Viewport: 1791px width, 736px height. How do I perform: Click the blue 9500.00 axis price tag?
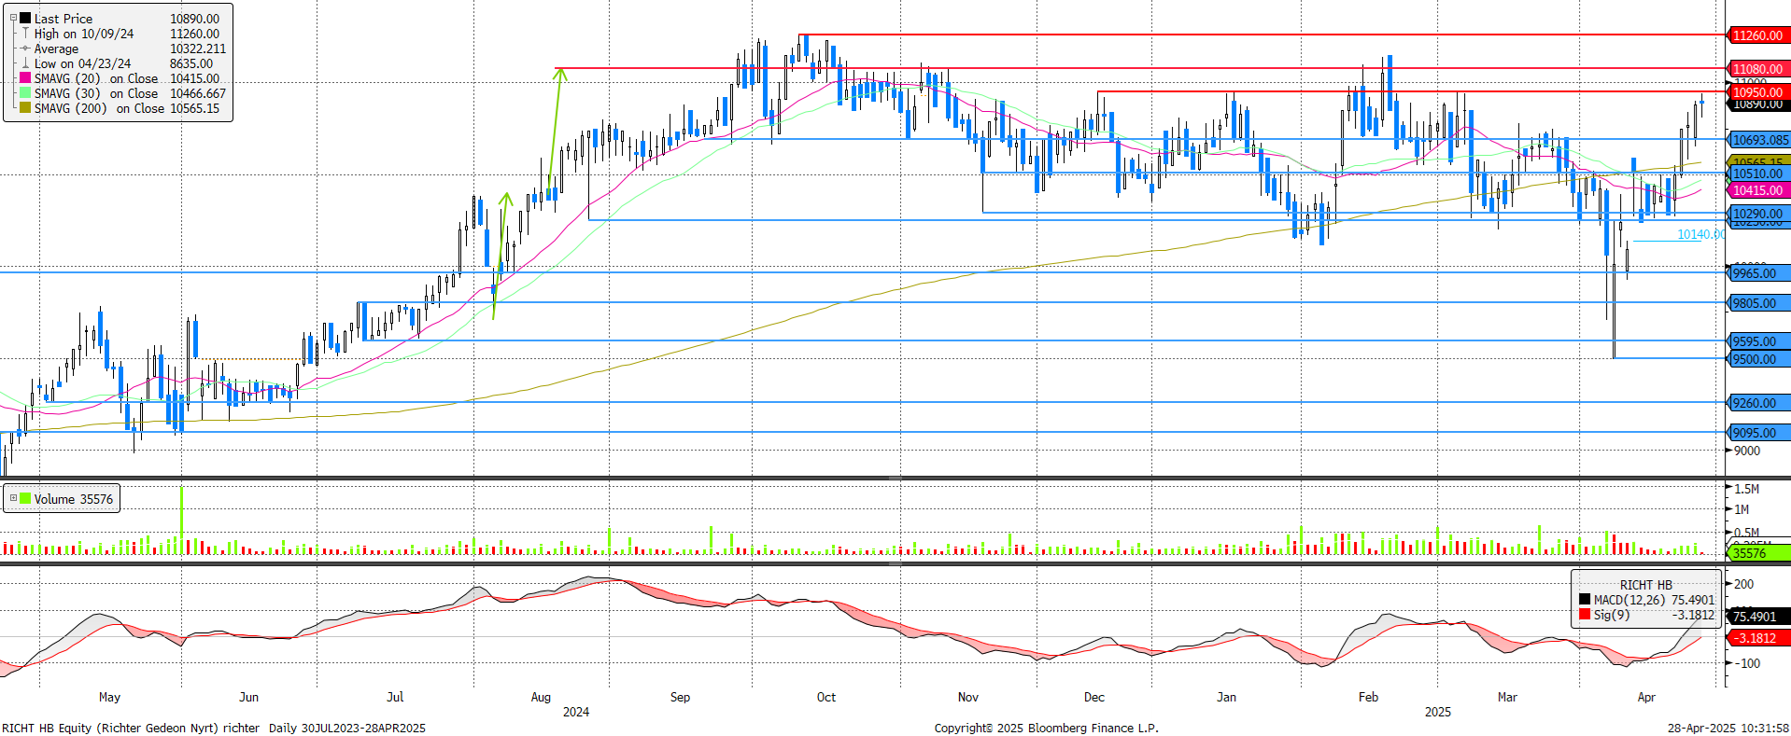point(1756,359)
